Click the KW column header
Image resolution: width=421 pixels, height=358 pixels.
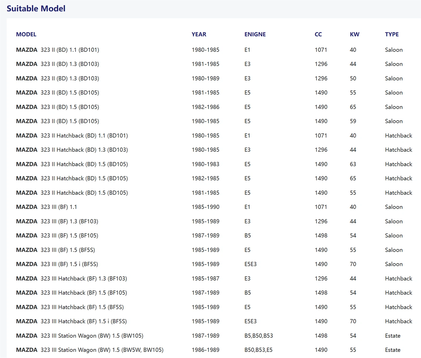[x=354, y=34]
